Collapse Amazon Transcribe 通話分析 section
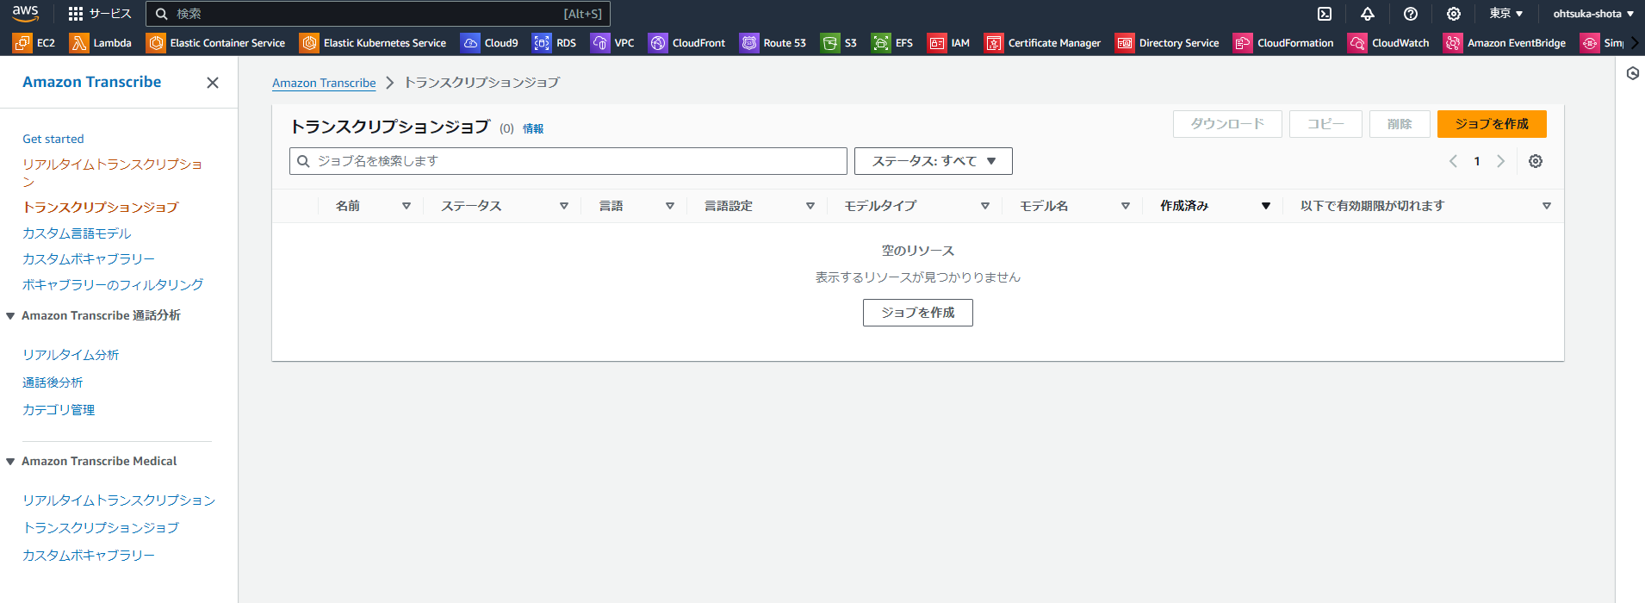 [x=10, y=316]
